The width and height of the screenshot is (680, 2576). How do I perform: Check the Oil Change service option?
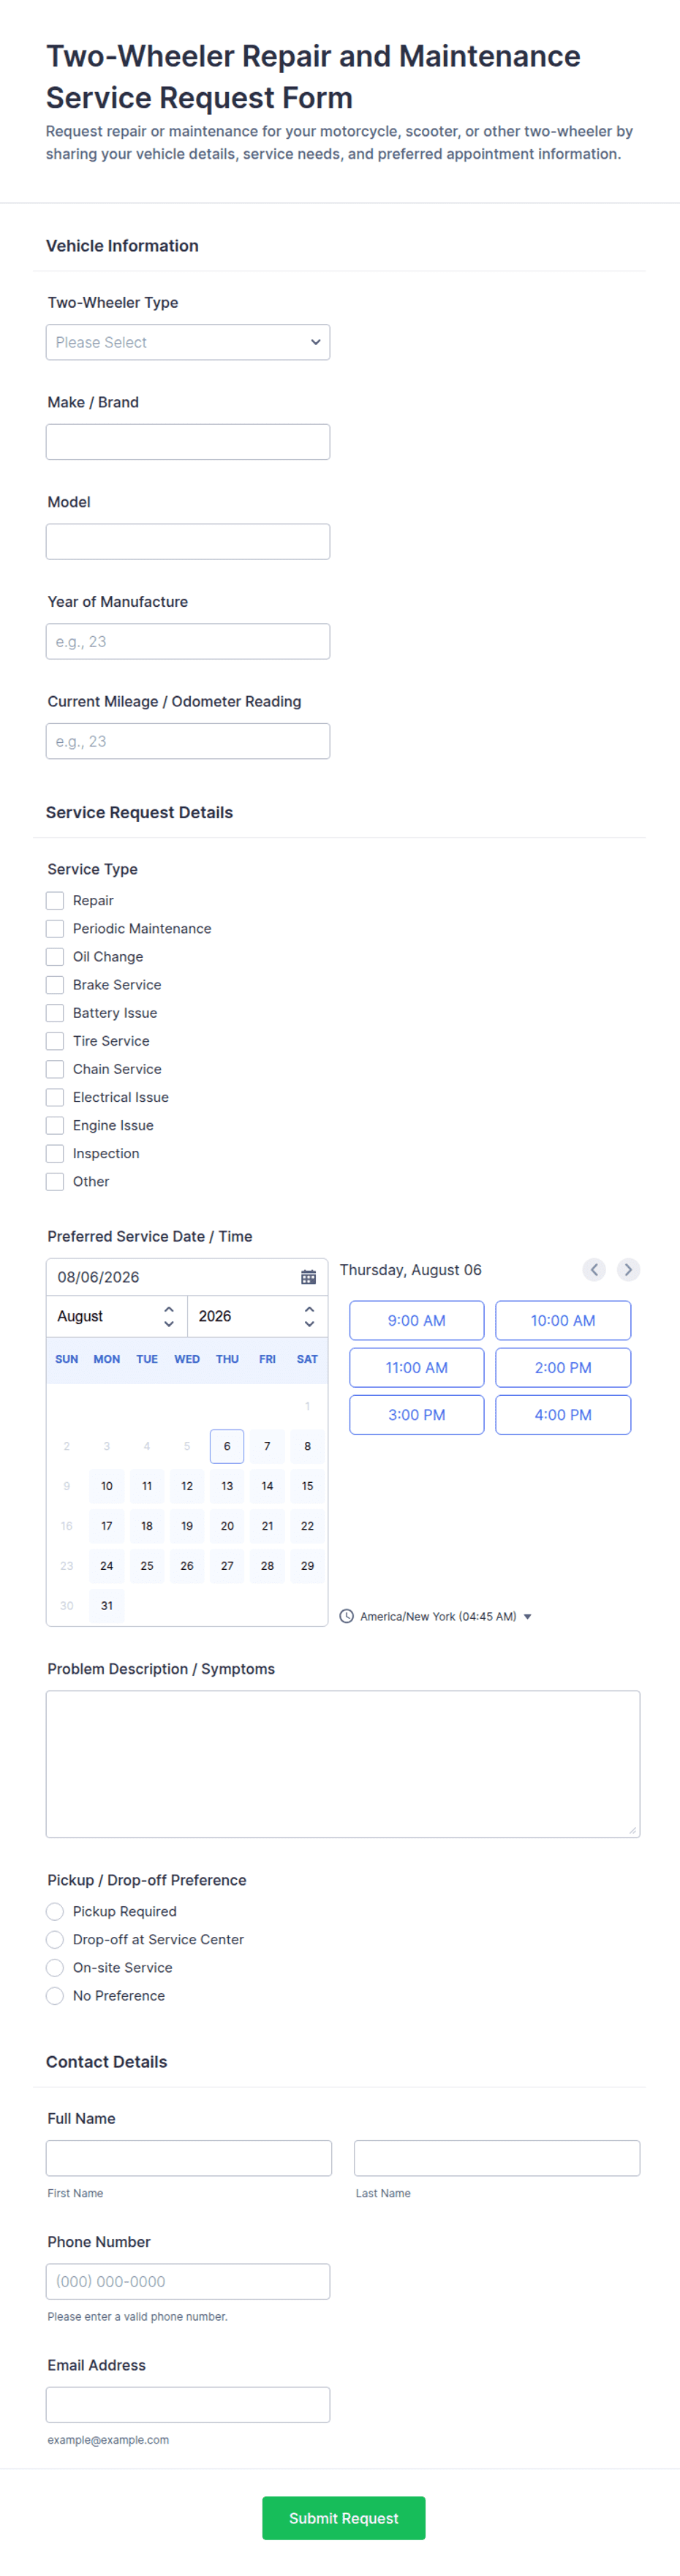(x=55, y=957)
